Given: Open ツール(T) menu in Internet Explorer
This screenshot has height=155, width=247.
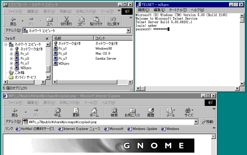Looking at the screenshot, I should [91, 103].
